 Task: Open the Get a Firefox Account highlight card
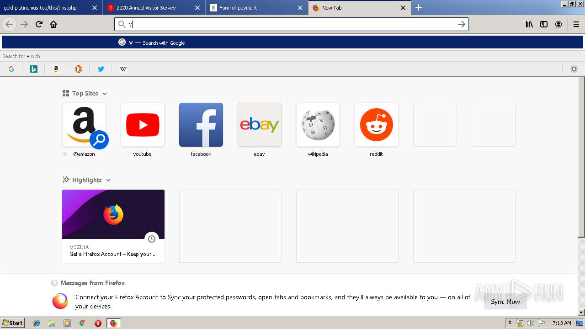click(x=113, y=226)
